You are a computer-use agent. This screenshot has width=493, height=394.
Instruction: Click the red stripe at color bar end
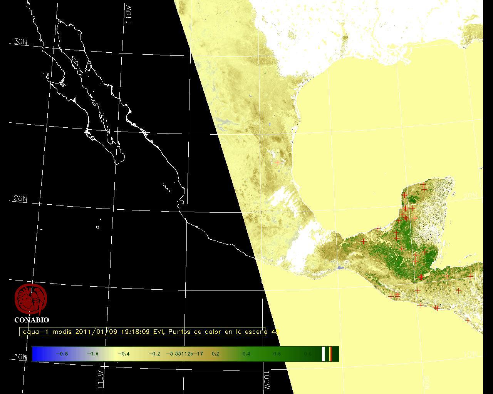pyautogui.click(x=330, y=354)
